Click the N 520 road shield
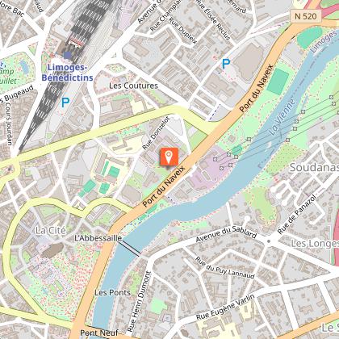 click(x=306, y=16)
